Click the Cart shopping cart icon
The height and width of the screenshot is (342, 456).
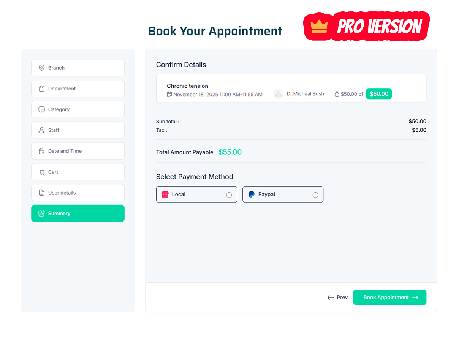42,172
